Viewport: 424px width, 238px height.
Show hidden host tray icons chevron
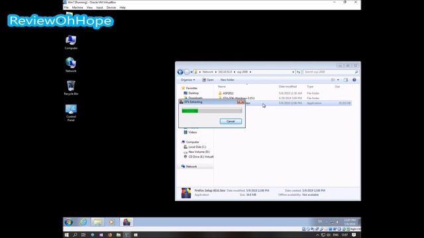click(317, 235)
